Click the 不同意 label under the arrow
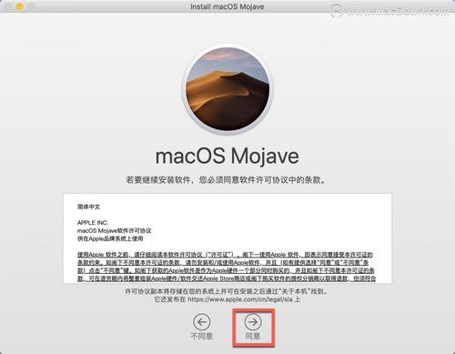Screen dimensions: 455x354 pyautogui.click(x=202, y=336)
